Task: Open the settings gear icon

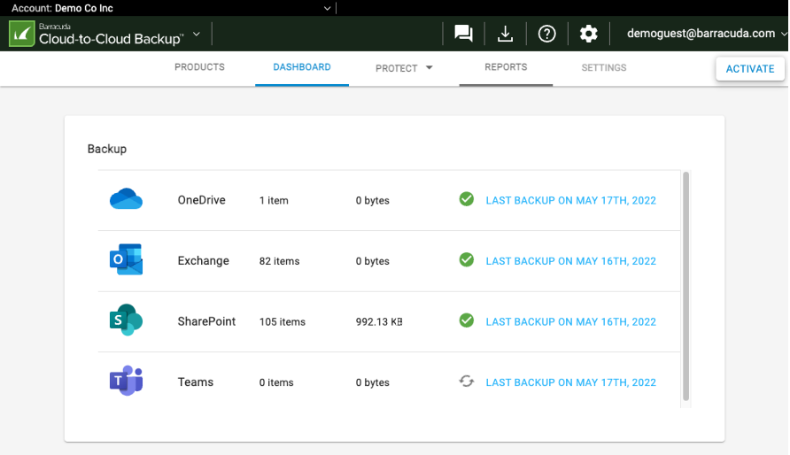Action: pos(588,34)
